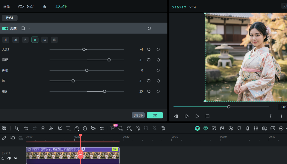The image size is (287, 164).
Task: Click the リセット button
Action: coord(138,115)
